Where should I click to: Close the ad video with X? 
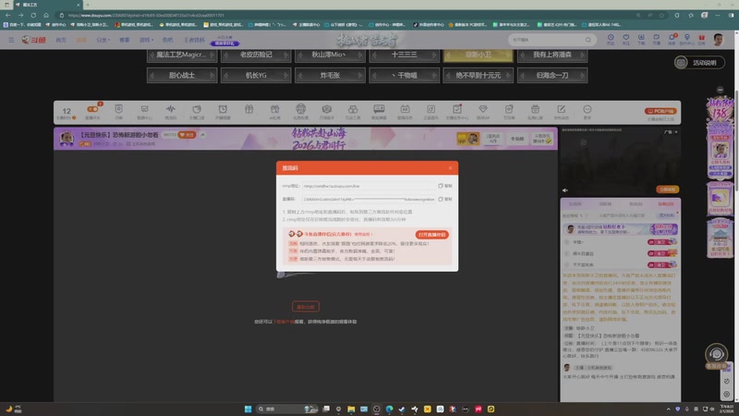point(676,132)
